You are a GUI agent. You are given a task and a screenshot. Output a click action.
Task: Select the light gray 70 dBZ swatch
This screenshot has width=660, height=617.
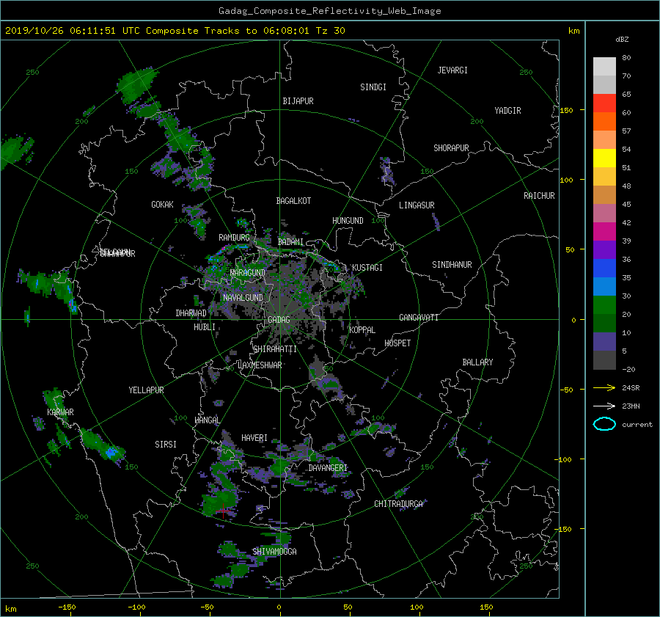(604, 66)
